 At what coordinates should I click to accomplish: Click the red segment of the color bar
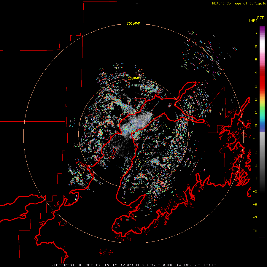click(x=262, y=79)
